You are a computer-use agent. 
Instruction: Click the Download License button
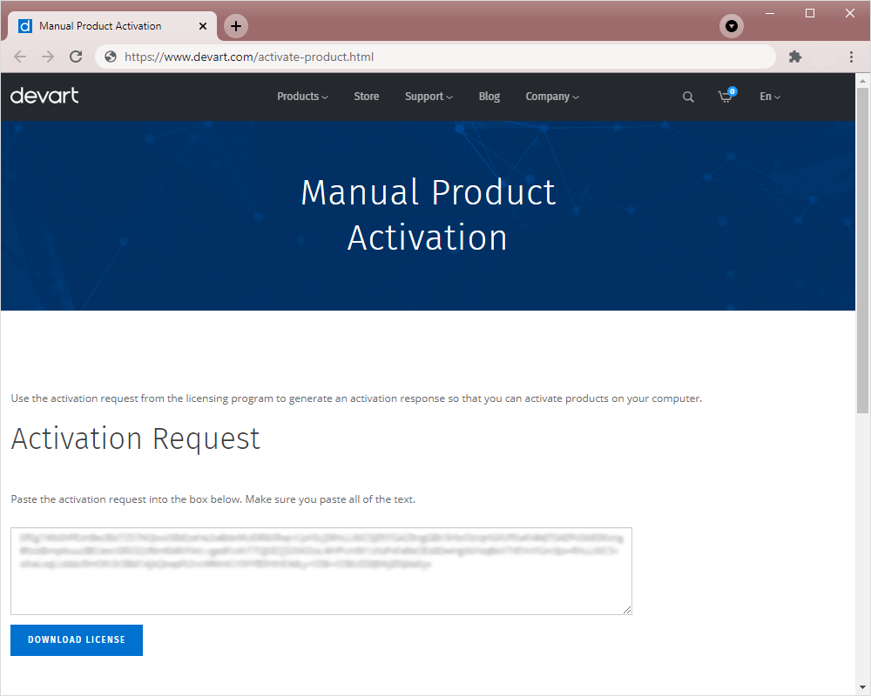(x=77, y=640)
